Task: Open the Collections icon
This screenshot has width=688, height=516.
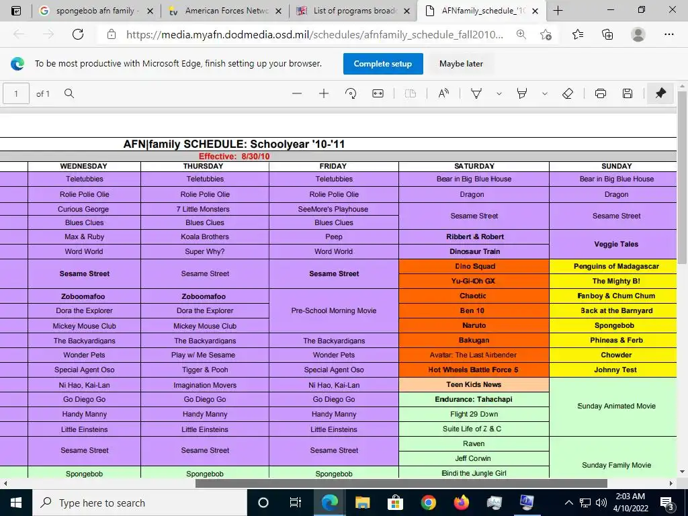Action: (607, 34)
